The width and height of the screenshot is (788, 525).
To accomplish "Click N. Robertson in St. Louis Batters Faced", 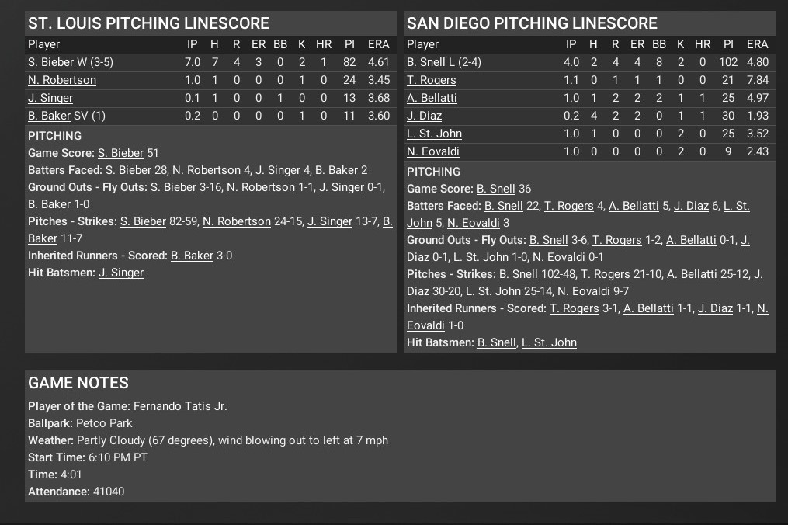I will [x=207, y=170].
